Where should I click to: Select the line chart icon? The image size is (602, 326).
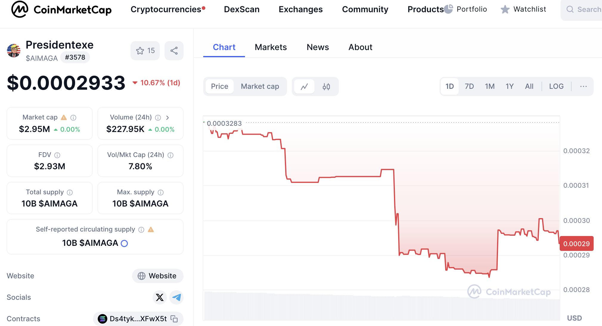coord(304,87)
